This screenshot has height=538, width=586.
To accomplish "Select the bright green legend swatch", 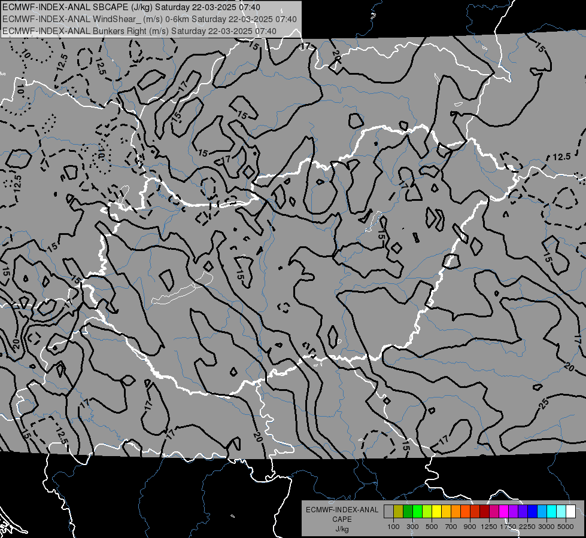I will click(417, 512).
